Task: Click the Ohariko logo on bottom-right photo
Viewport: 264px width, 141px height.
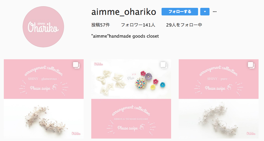Action: 251,133
